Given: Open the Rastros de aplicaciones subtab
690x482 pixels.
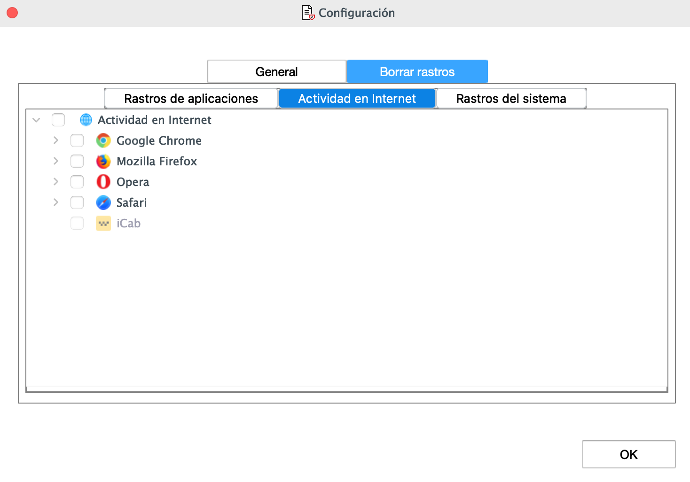Looking at the screenshot, I should pos(191,99).
